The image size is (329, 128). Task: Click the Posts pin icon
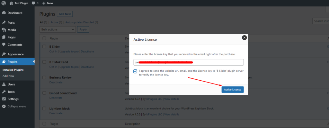(4, 22)
